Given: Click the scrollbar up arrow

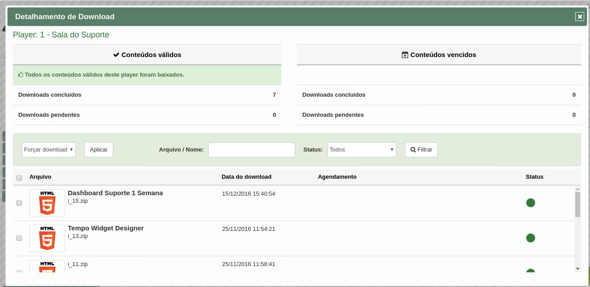Looking at the screenshot, I should 578,189.
